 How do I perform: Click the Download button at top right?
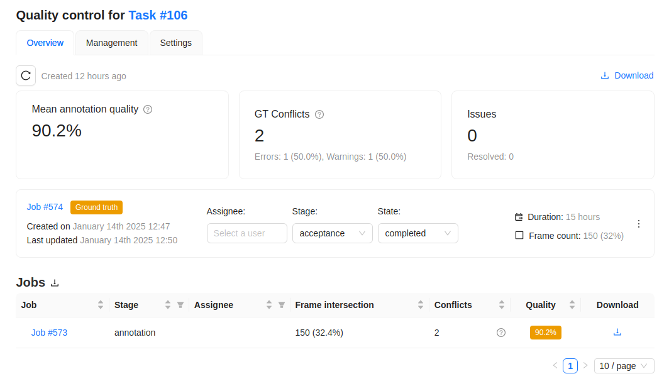(x=627, y=75)
